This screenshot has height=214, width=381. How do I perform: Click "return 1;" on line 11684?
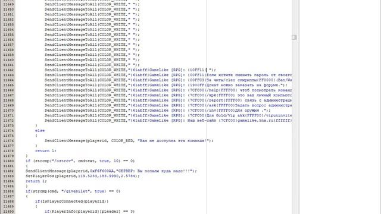tap(36, 181)
